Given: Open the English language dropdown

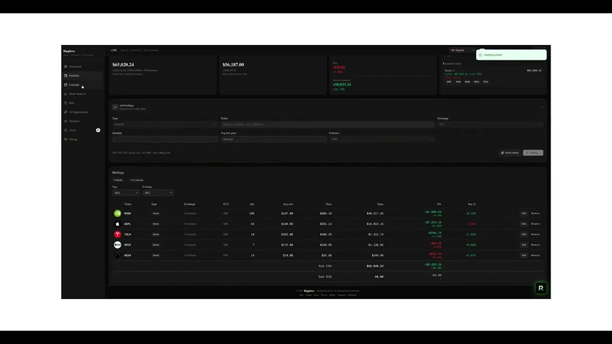Looking at the screenshot, I should pyautogui.click(x=462, y=50).
